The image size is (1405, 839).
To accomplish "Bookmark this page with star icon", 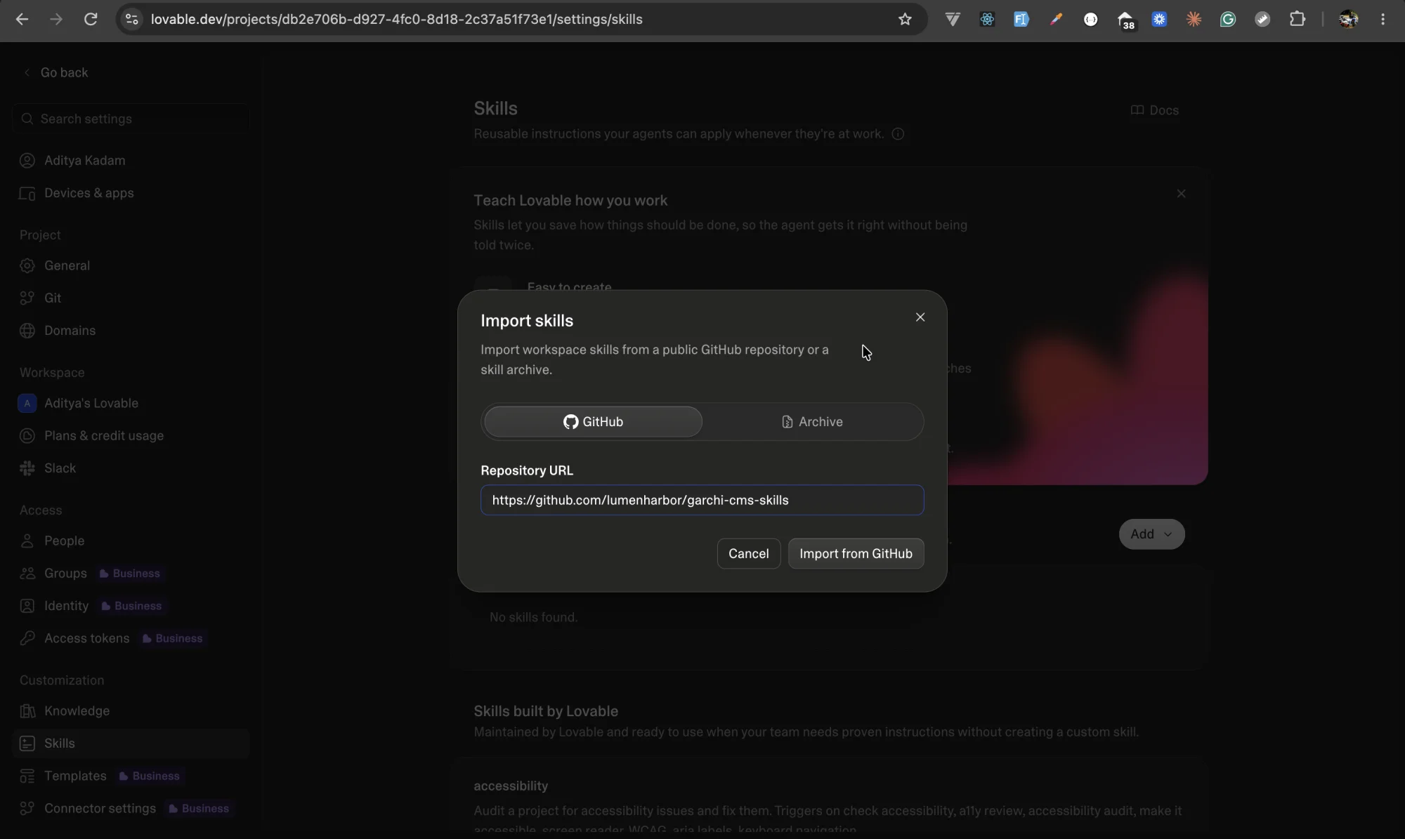I will tap(905, 19).
